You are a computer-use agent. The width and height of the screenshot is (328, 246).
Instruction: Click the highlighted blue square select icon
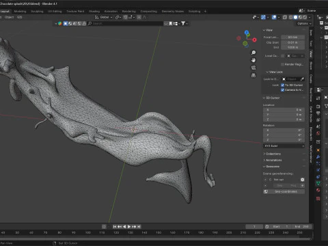[x=66, y=23]
